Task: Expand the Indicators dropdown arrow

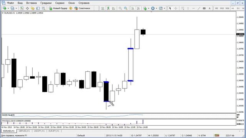Action: point(149,8)
